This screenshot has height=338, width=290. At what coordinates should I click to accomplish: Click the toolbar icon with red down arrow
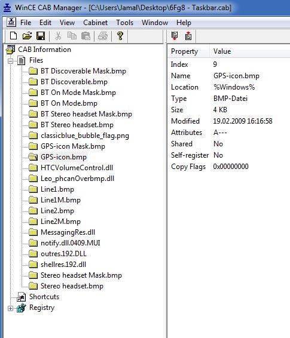pos(175,36)
